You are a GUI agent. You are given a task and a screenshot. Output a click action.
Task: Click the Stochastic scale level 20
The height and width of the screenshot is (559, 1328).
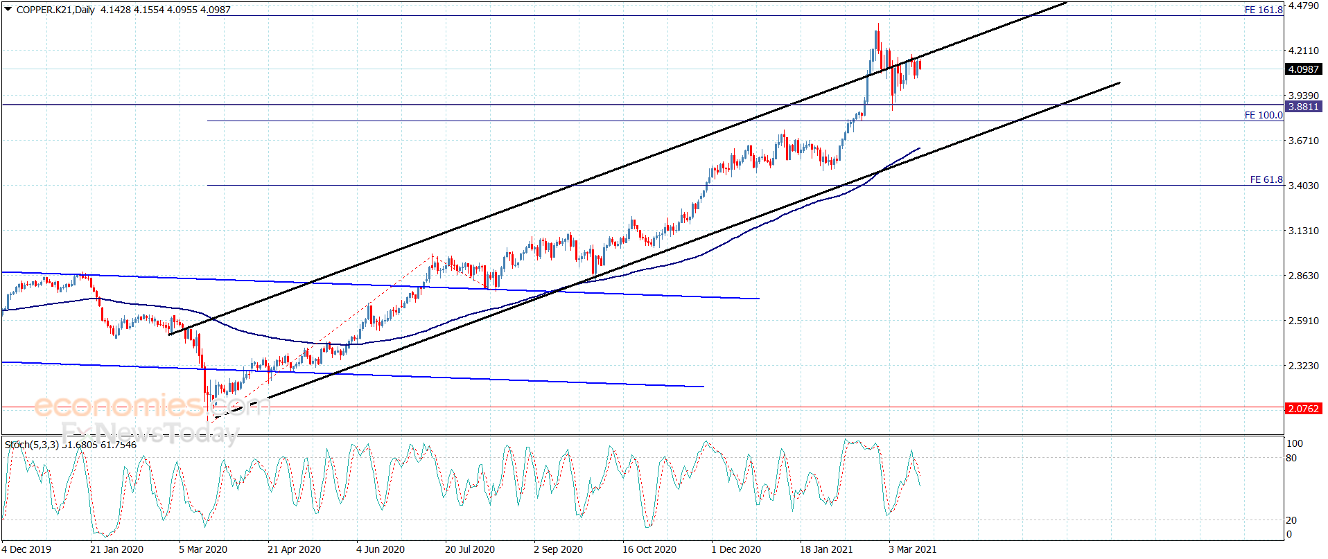tap(1292, 520)
